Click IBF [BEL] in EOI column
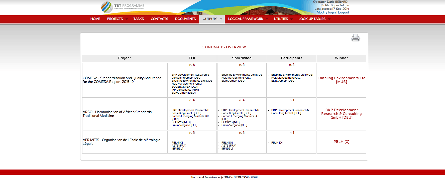This screenshot has width=445, height=180. click(x=177, y=149)
